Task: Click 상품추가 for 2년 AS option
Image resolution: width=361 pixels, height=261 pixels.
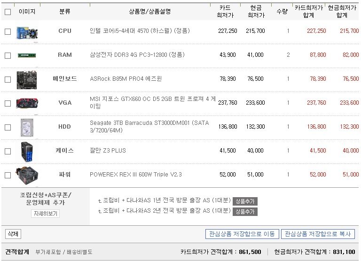Action: 245,212
